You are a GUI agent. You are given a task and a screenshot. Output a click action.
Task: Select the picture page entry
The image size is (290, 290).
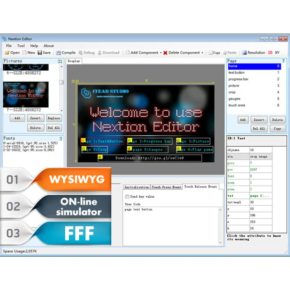254,86
